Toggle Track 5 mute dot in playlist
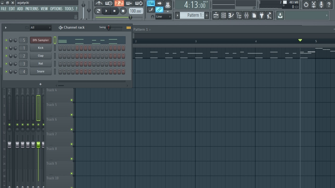The width and height of the screenshot is (335, 188). tap(71, 115)
